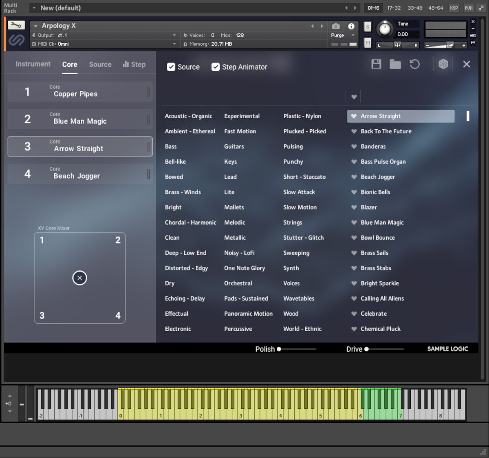Click the previous multi arrow

click(346, 8)
